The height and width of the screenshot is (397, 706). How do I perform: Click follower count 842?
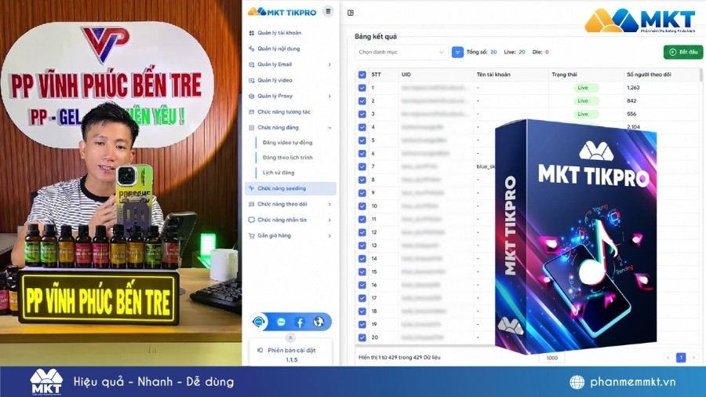(x=631, y=101)
